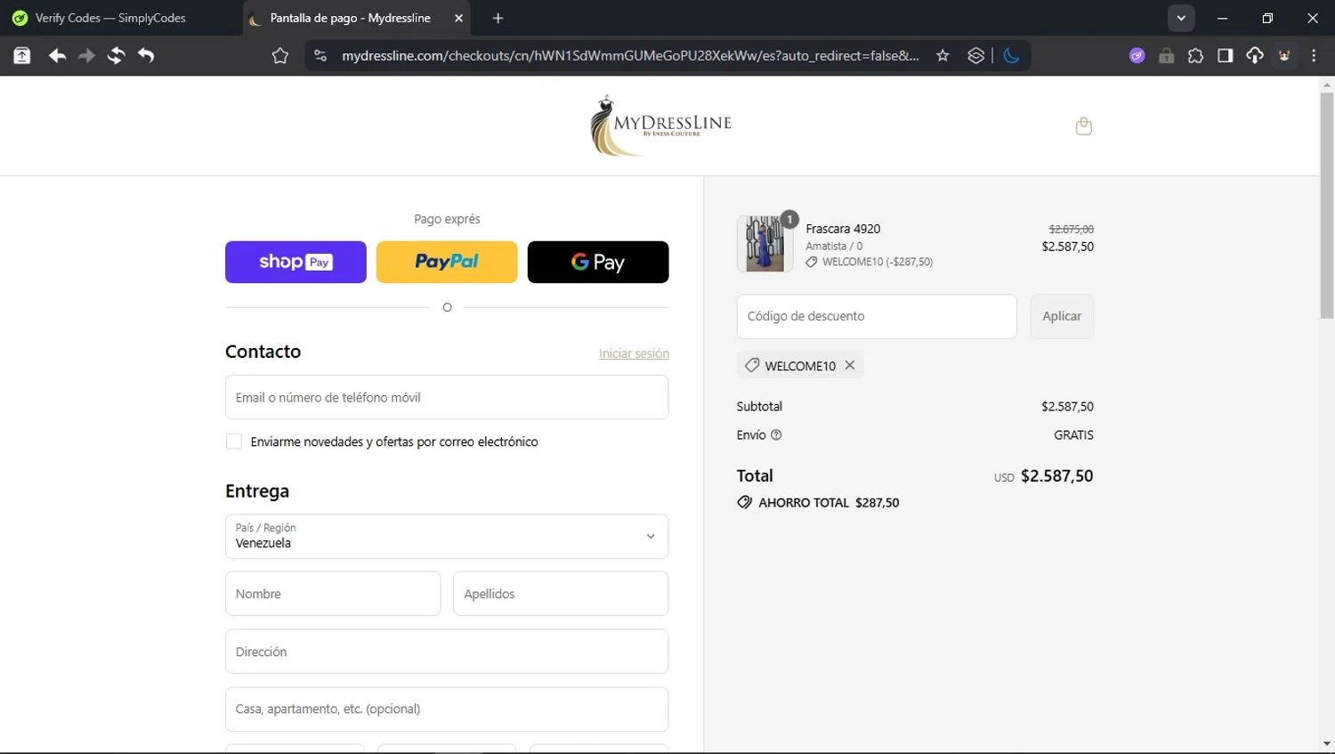
Task: Click the cloud upload icon
Action: click(x=1254, y=55)
